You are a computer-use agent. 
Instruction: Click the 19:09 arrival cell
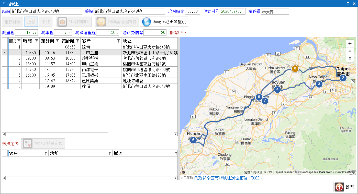[50, 86]
